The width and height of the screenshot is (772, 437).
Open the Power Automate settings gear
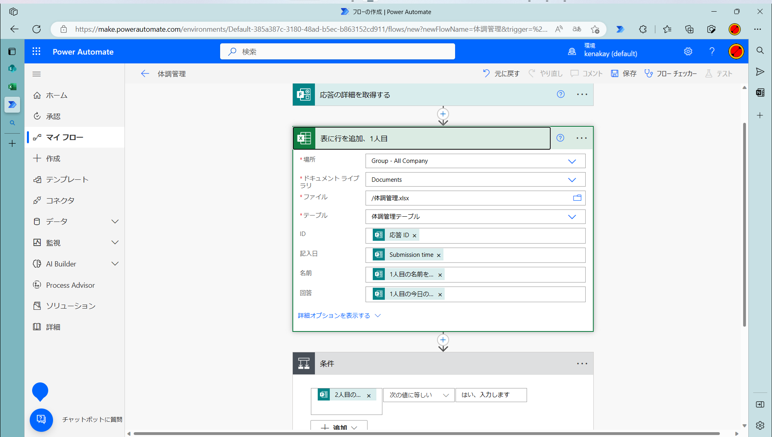(x=688, y=51)
